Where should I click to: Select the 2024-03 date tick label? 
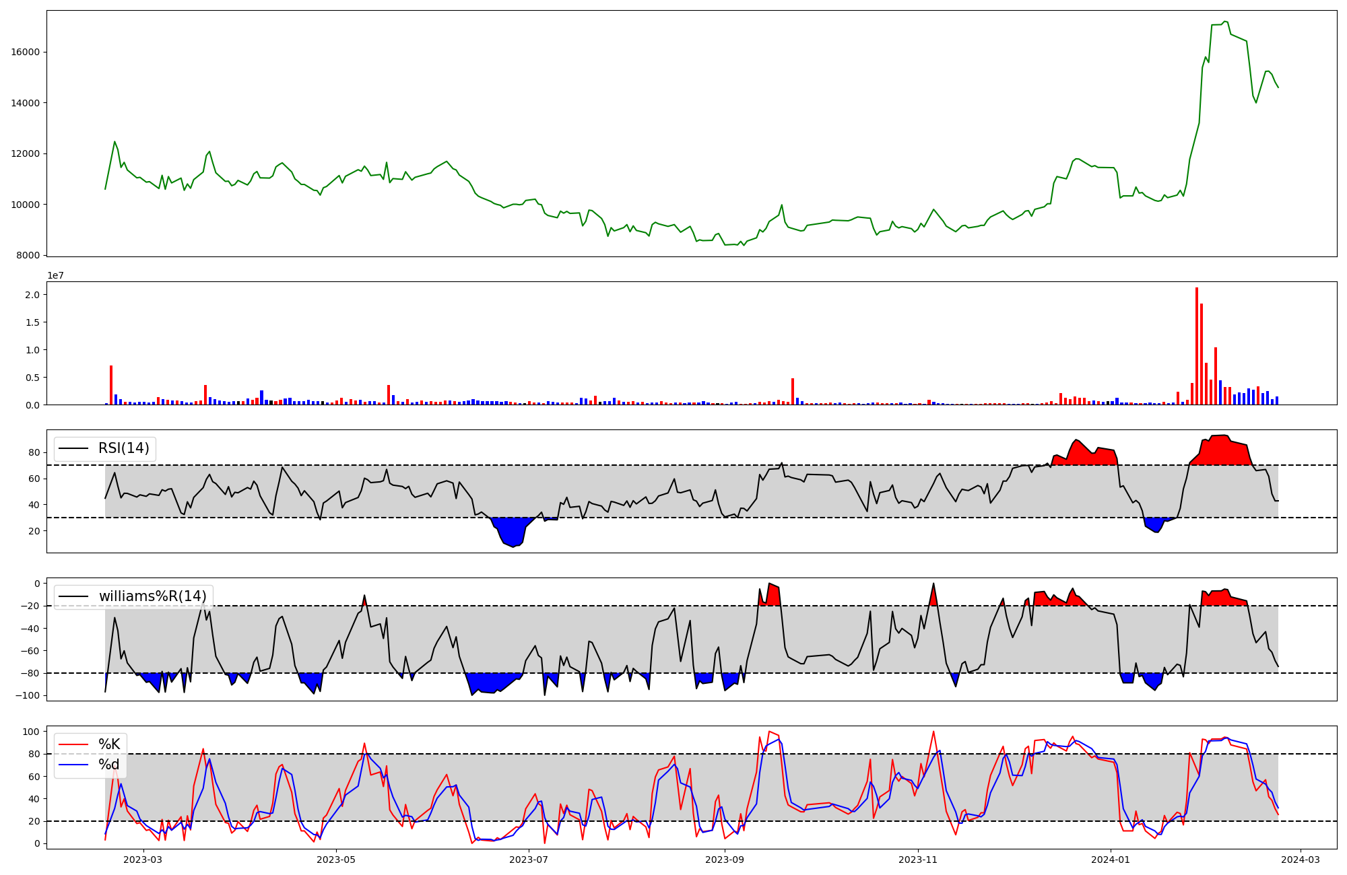[x=1300, y=859]
